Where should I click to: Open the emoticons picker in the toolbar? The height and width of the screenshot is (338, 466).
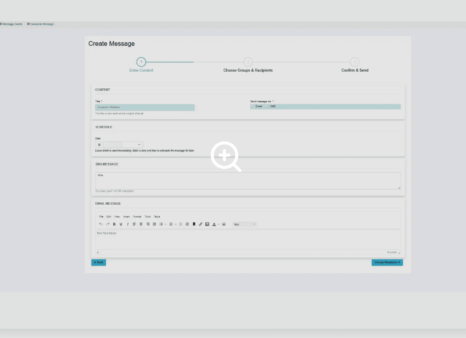pyautogui.click(x=224, y=224)
